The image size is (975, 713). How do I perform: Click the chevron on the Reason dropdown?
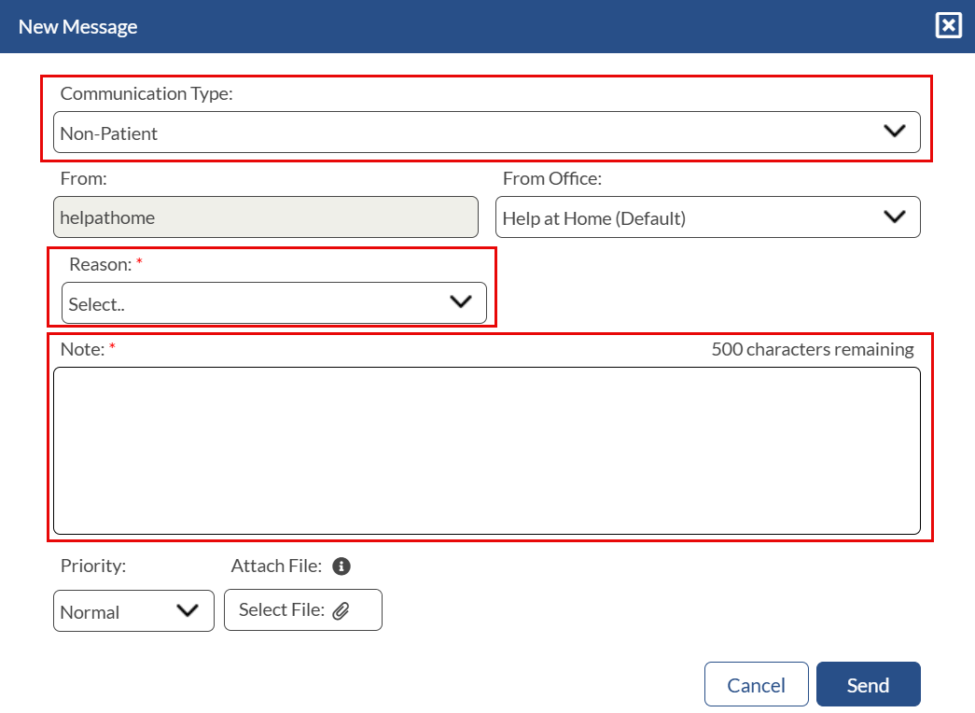(x=460, y=302)
